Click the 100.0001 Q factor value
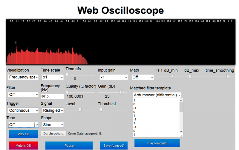Screen dimensions: 239x150 tap(75, 96)
